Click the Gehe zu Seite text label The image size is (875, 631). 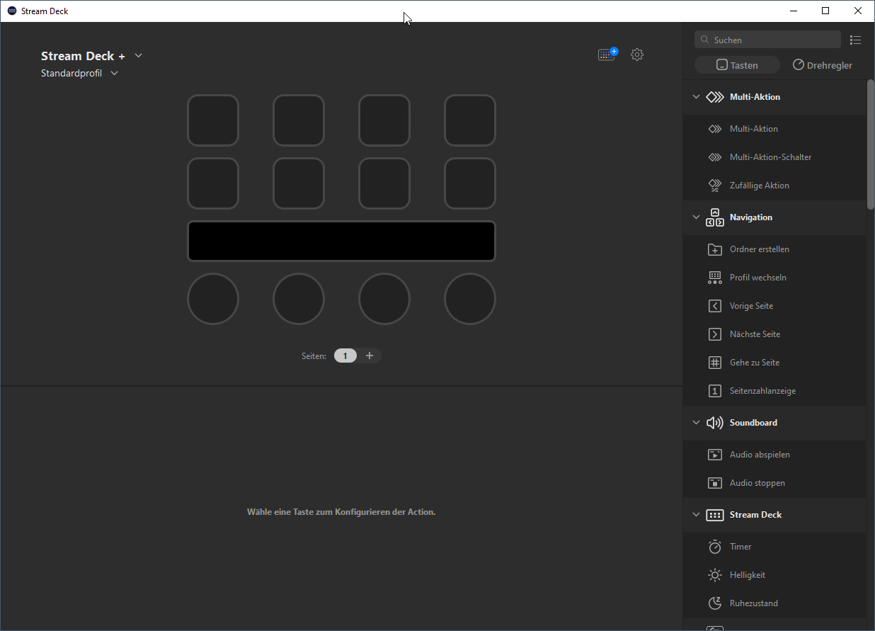755,363
